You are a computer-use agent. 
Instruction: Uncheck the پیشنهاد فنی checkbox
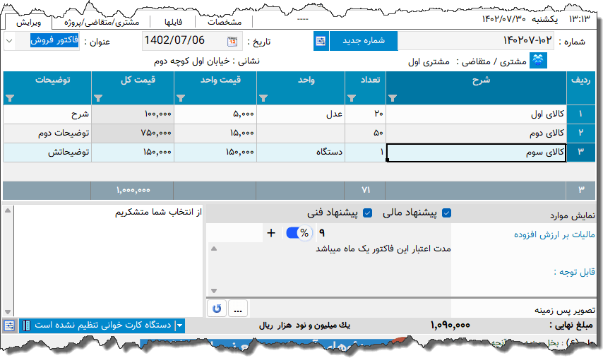pos(368,213)
